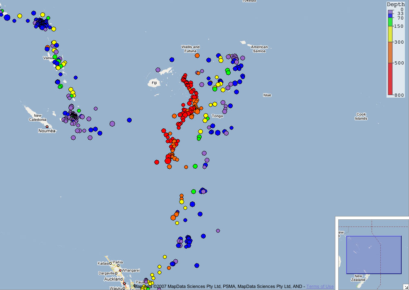
Task: Click the '800' depth value in the legend
Action: pyautogui.click(x=399, y=95)
